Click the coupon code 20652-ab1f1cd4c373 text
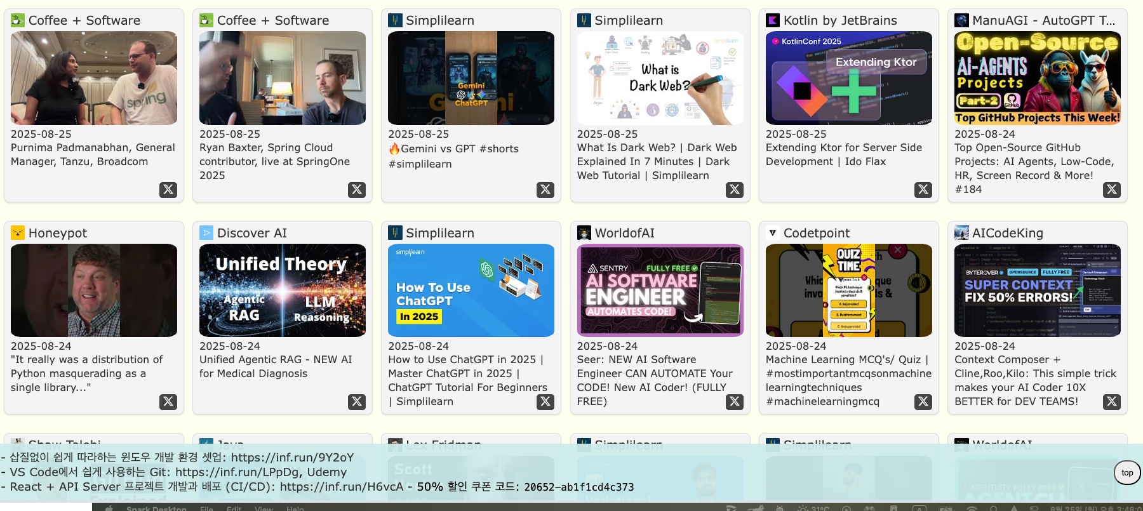Viewport: 1143px width, 511px height. click(579, 487)
